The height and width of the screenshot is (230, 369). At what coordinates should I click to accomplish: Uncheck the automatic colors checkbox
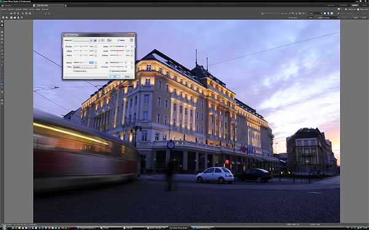(x=74, y=71)
